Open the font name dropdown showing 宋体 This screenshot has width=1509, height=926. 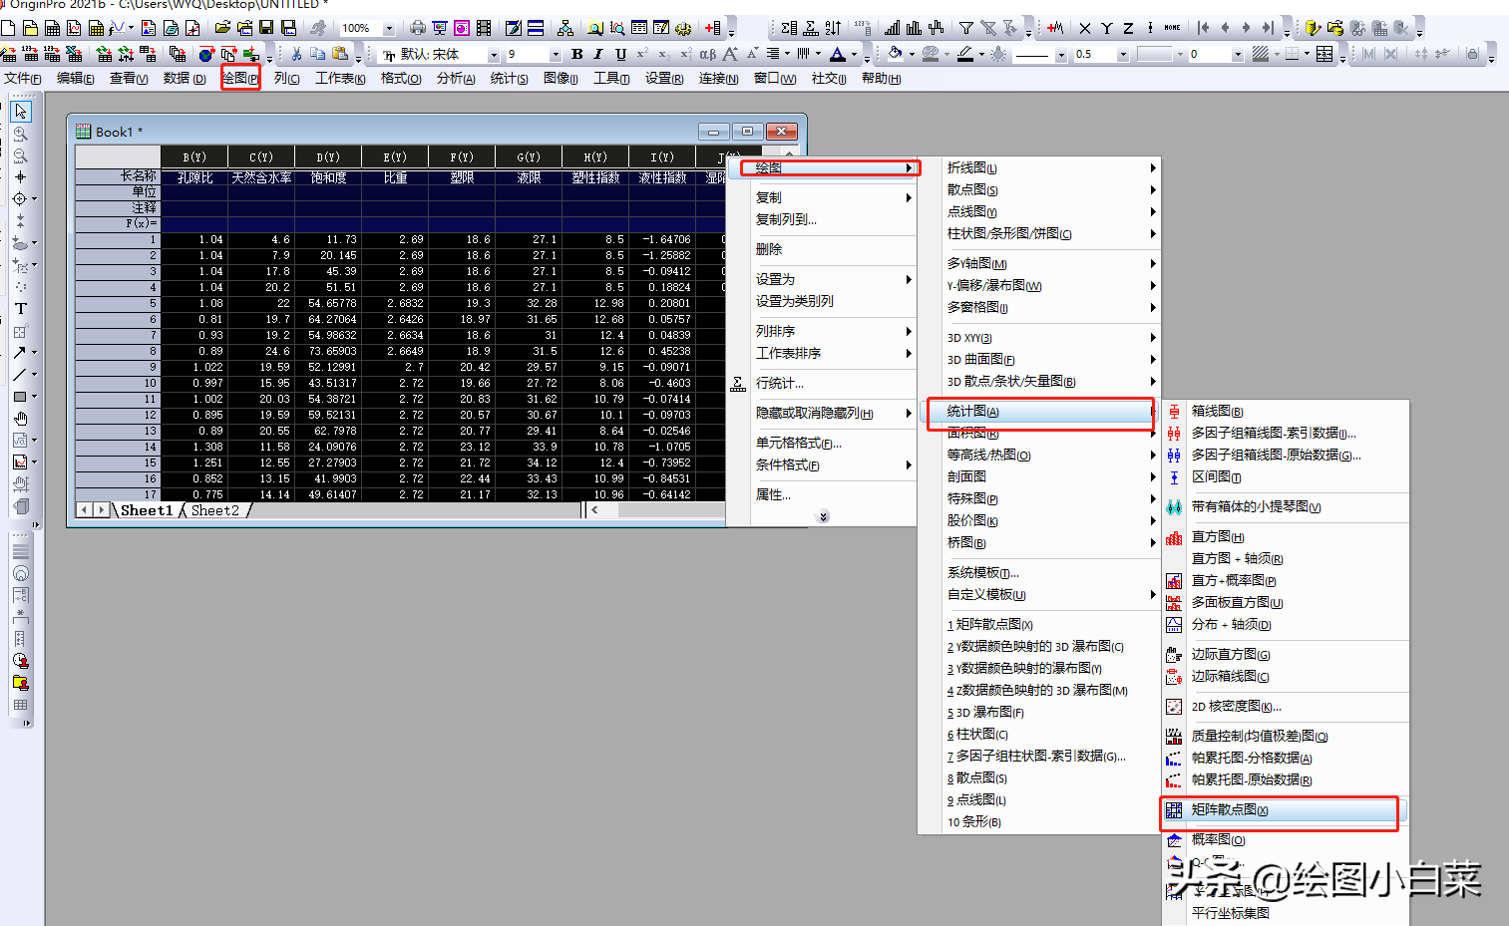(x=493, y=54)
